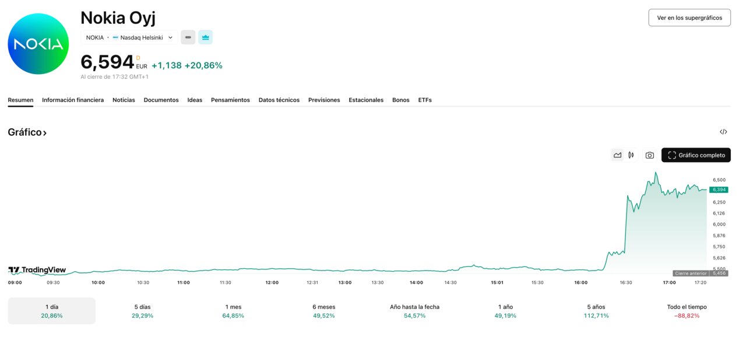
Task: Switch to the Datos técnicos tab
Action: click(279, 100)
